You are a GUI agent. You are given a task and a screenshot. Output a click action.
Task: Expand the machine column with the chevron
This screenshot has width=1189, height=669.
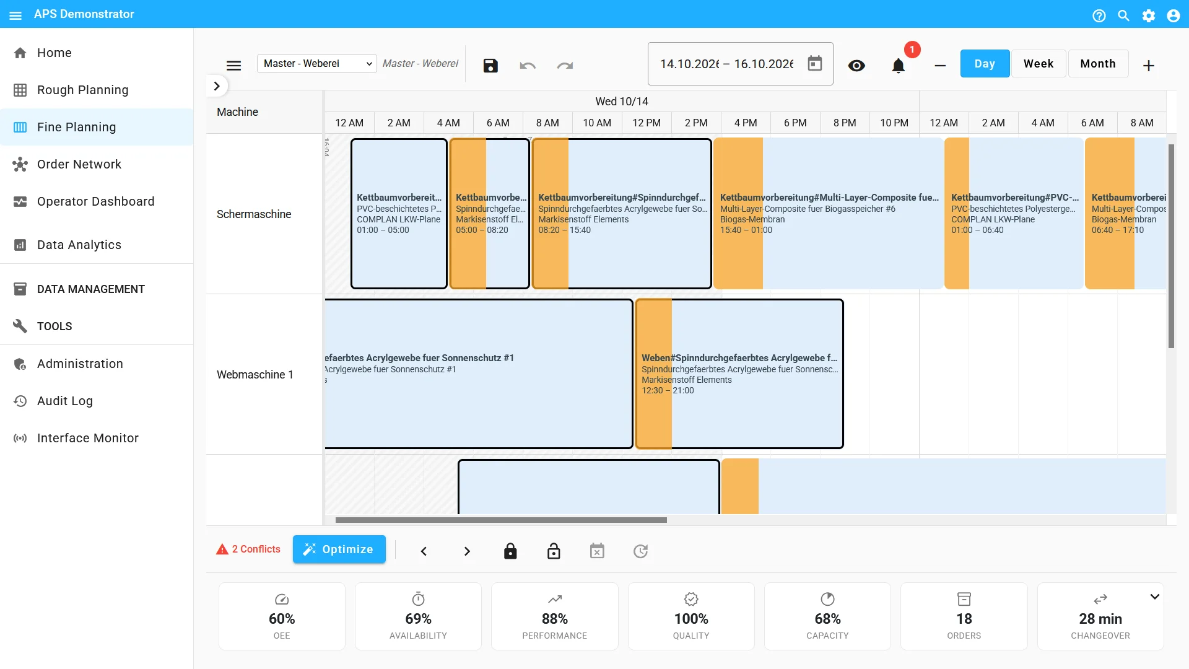pos(217,86)
